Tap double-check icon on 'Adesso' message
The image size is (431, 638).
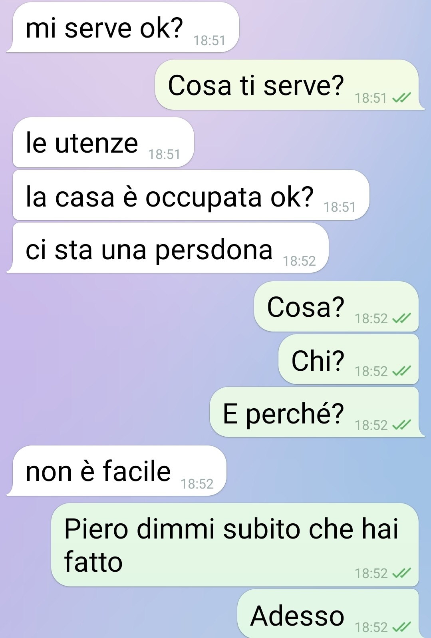(x=401, y=627)
